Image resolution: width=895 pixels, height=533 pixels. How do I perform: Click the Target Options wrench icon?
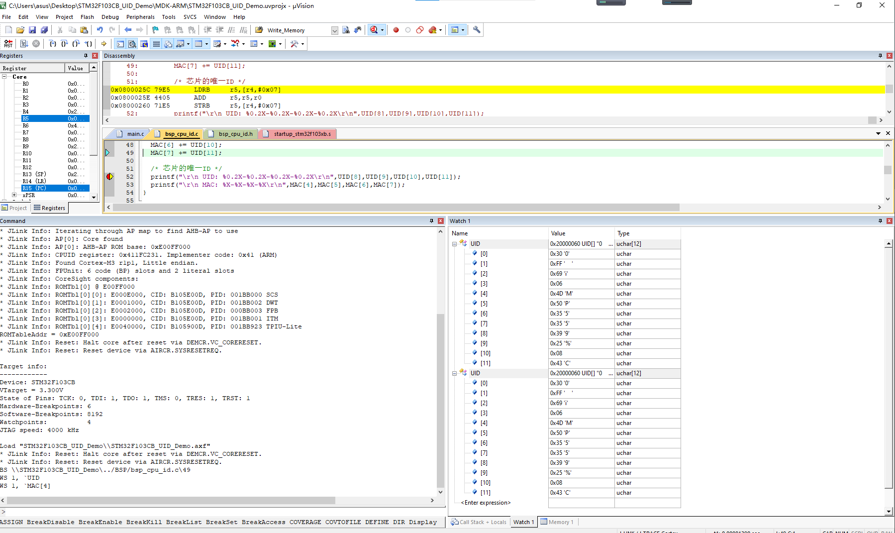[x=476, y=30]
